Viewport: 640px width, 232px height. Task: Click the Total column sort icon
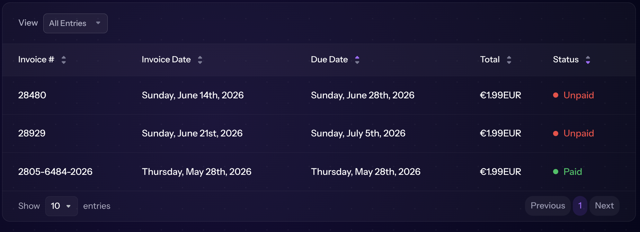point(509,60)
